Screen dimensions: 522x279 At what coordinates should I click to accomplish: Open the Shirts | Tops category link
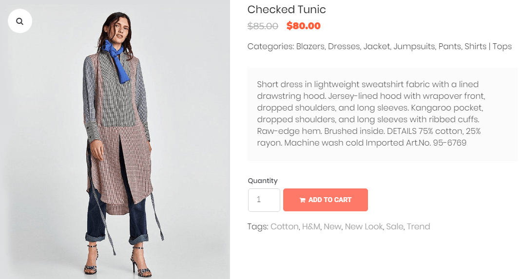coord(488,47)
